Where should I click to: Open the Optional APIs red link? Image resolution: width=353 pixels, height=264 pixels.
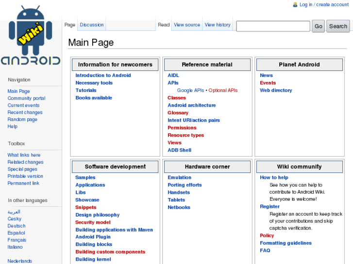pyautogui.click(x=223, y=90)
